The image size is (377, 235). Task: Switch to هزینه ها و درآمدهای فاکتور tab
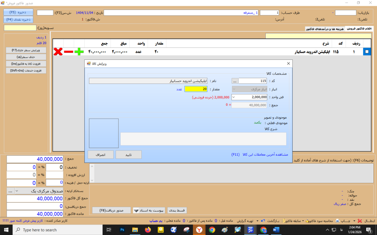click(x=325, y=29)
